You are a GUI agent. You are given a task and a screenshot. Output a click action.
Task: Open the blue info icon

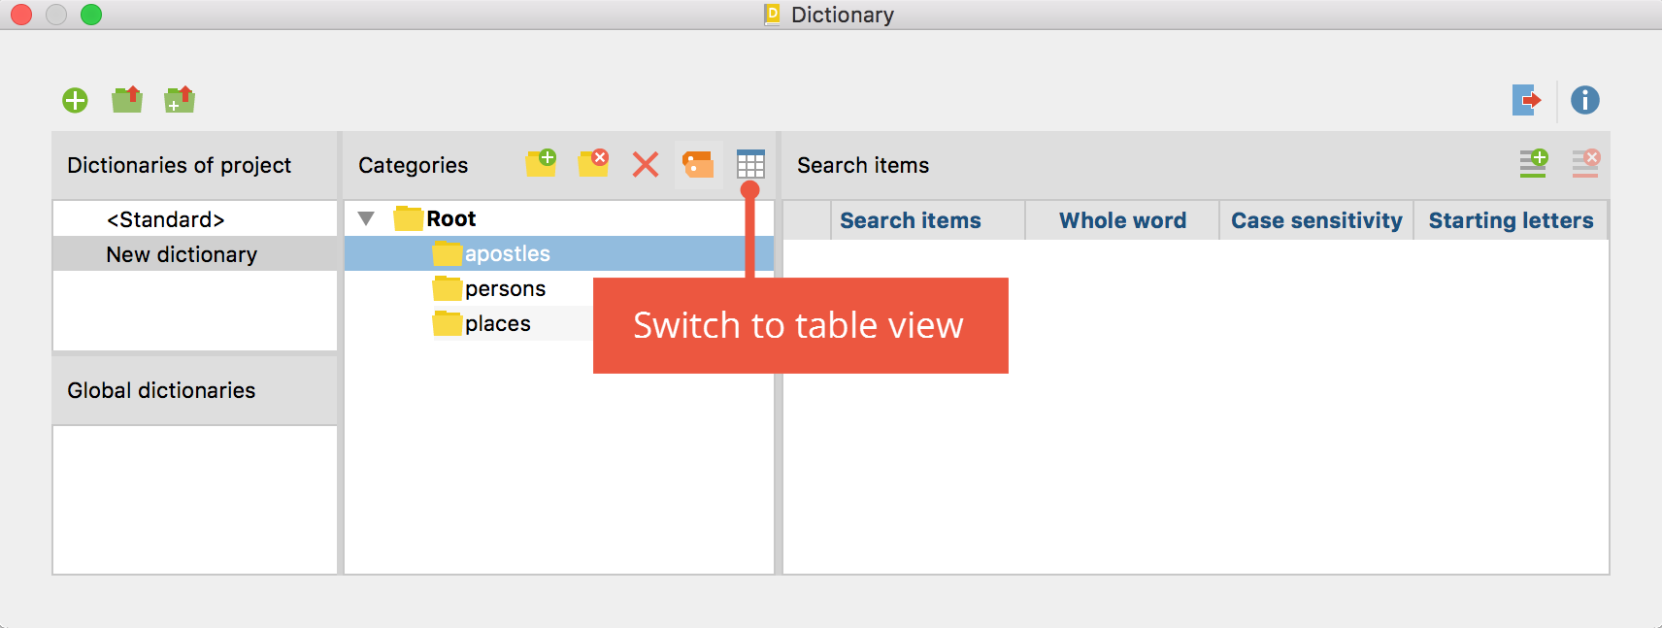[x=1585, y=100]
